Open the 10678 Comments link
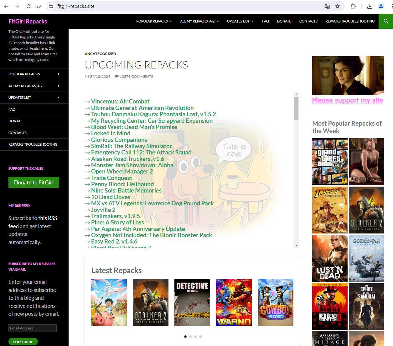This screenshot has width=393, height=346. (136, 77)
